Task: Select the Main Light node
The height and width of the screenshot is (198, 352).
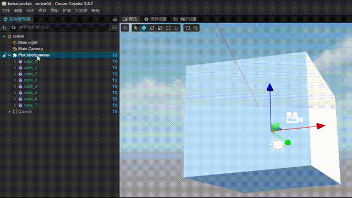Action: click(x=28, y=42)
